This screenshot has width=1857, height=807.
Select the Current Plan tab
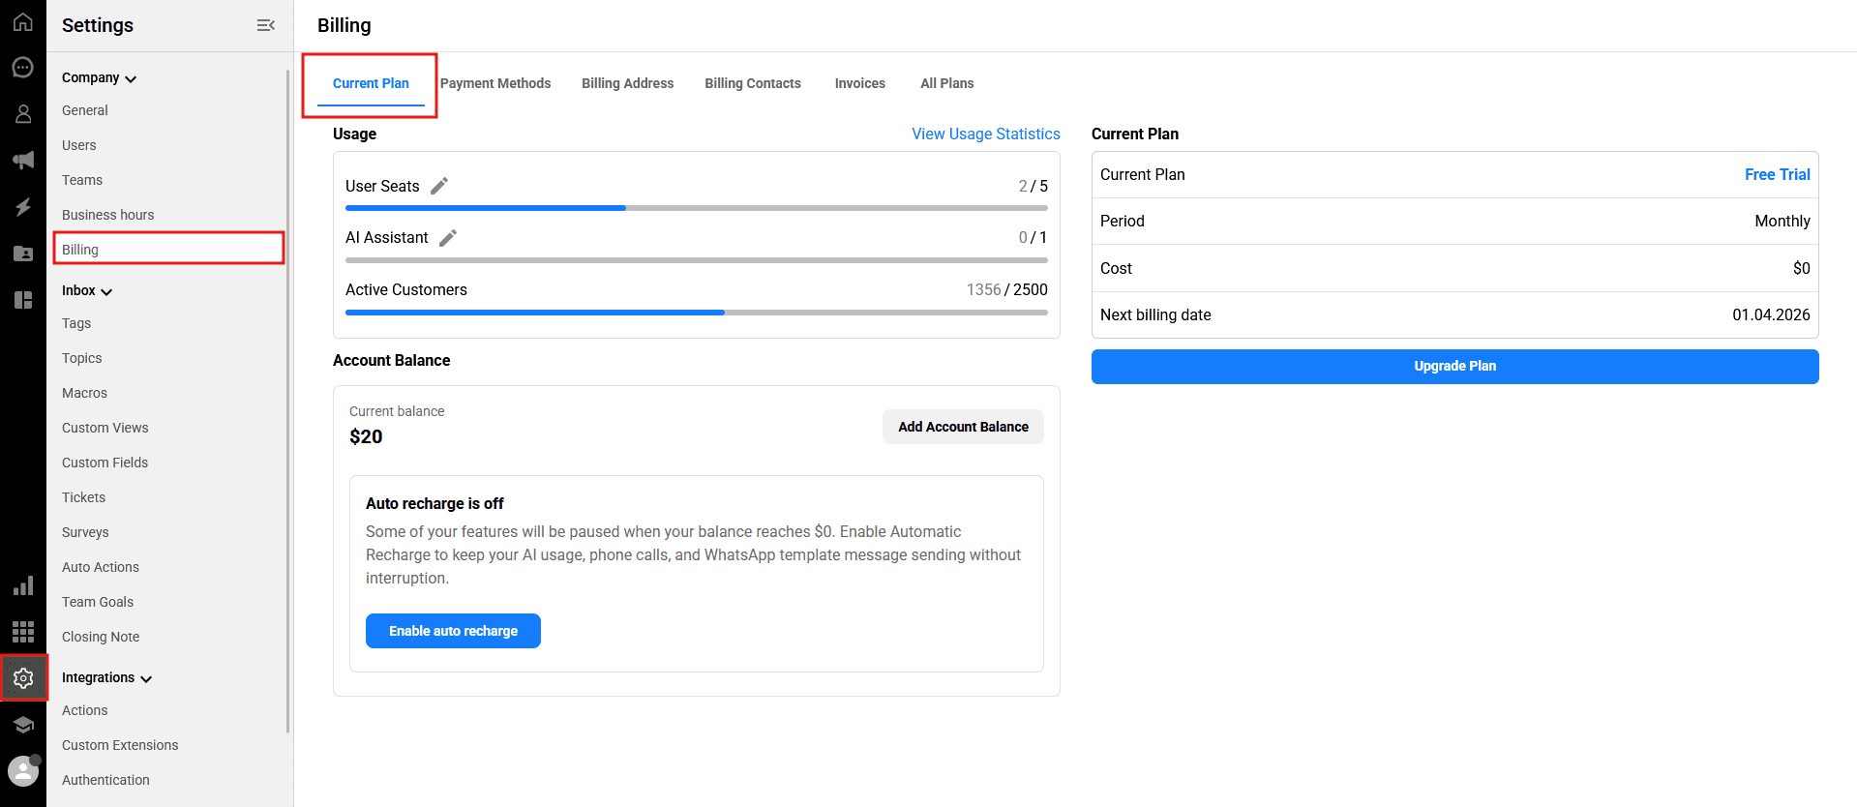tap(371, 83)
